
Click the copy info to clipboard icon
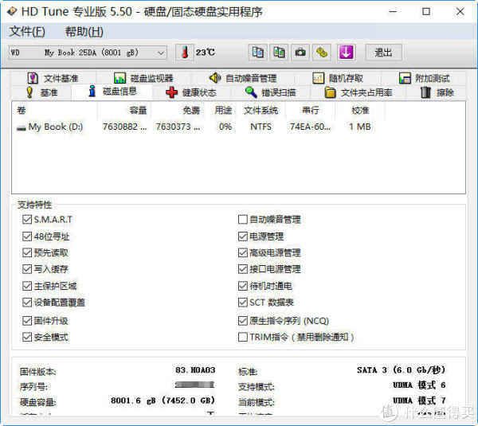[x=258, y=53]
